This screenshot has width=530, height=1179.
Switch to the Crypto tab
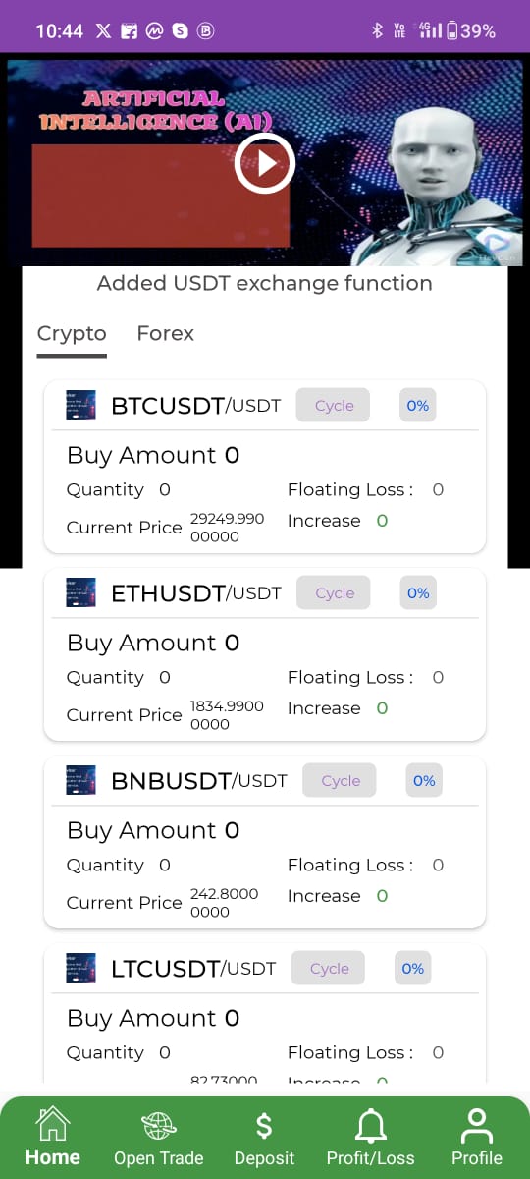(x=72, y=333)
